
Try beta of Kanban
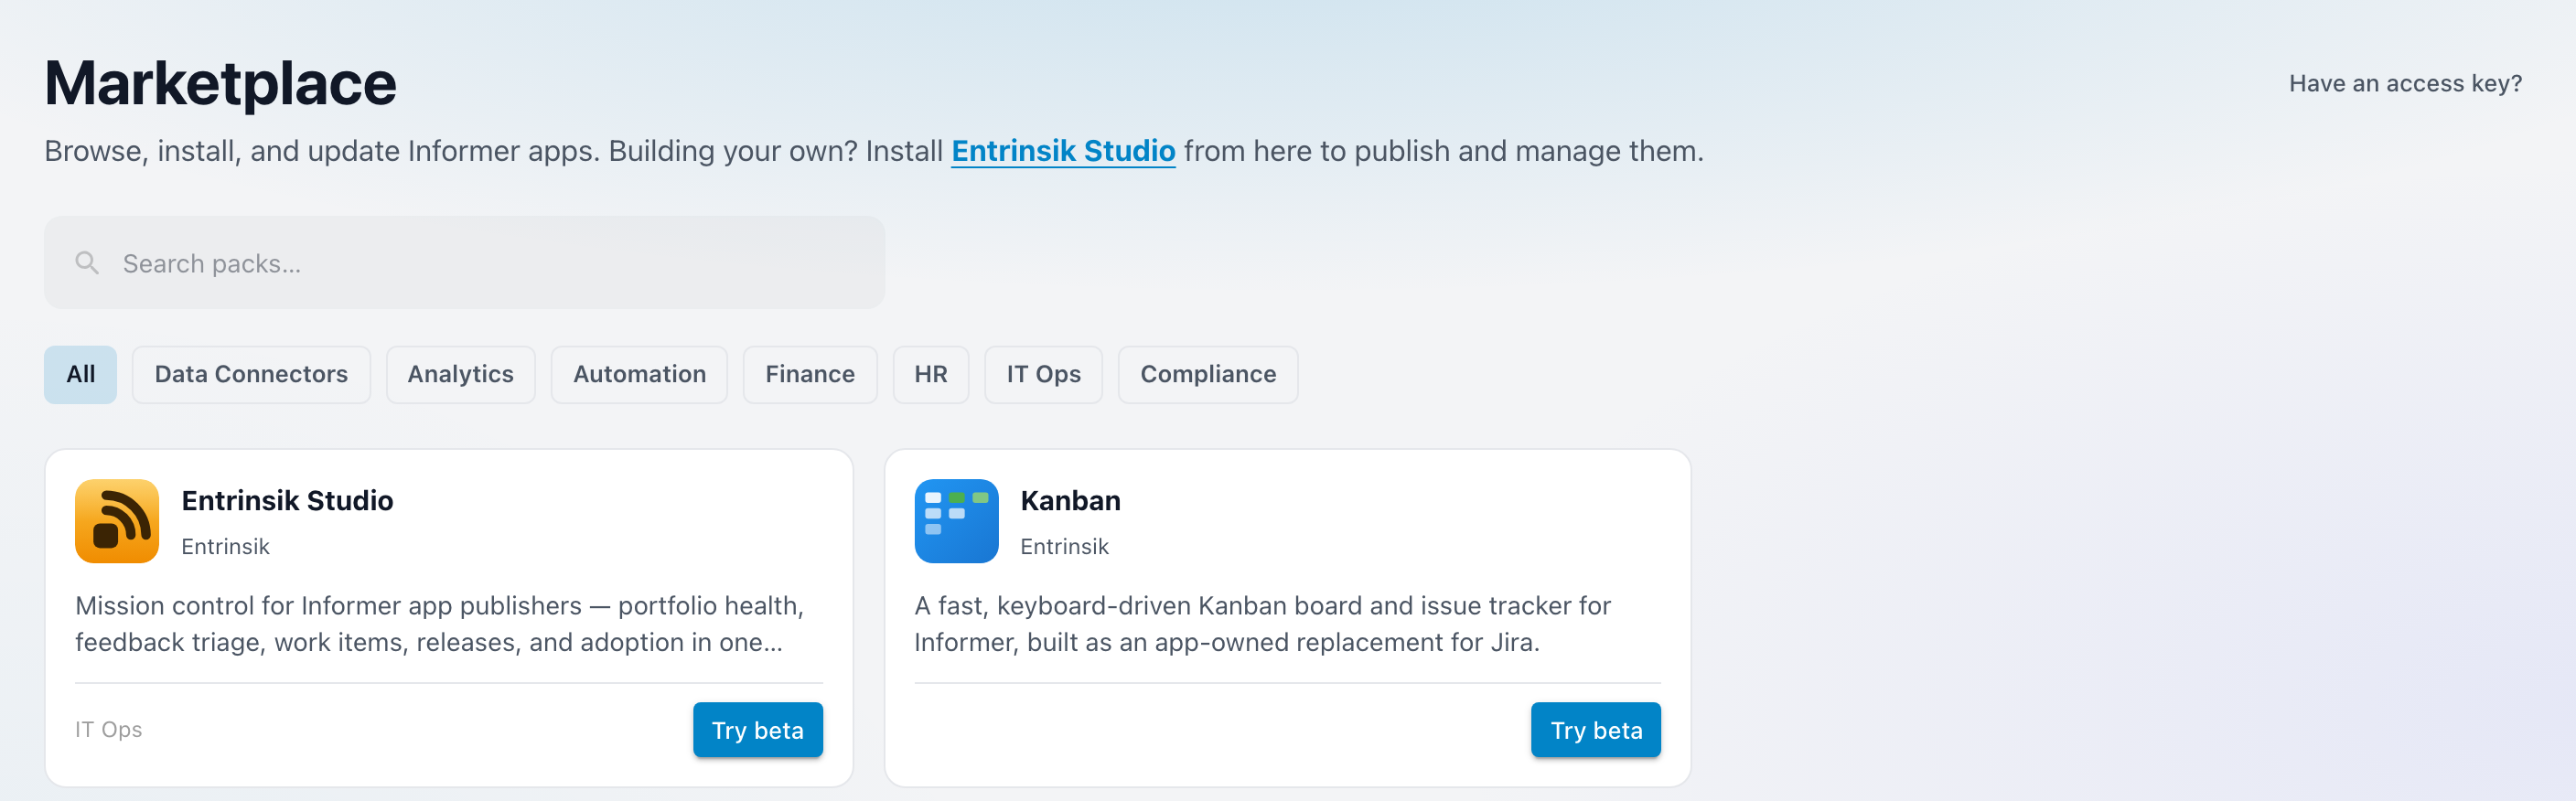1596,730
